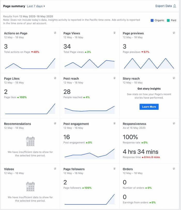Viewport: 181px width, 210px height.
Task: Click the green 4% People reached increase
Action: [86, 97]
